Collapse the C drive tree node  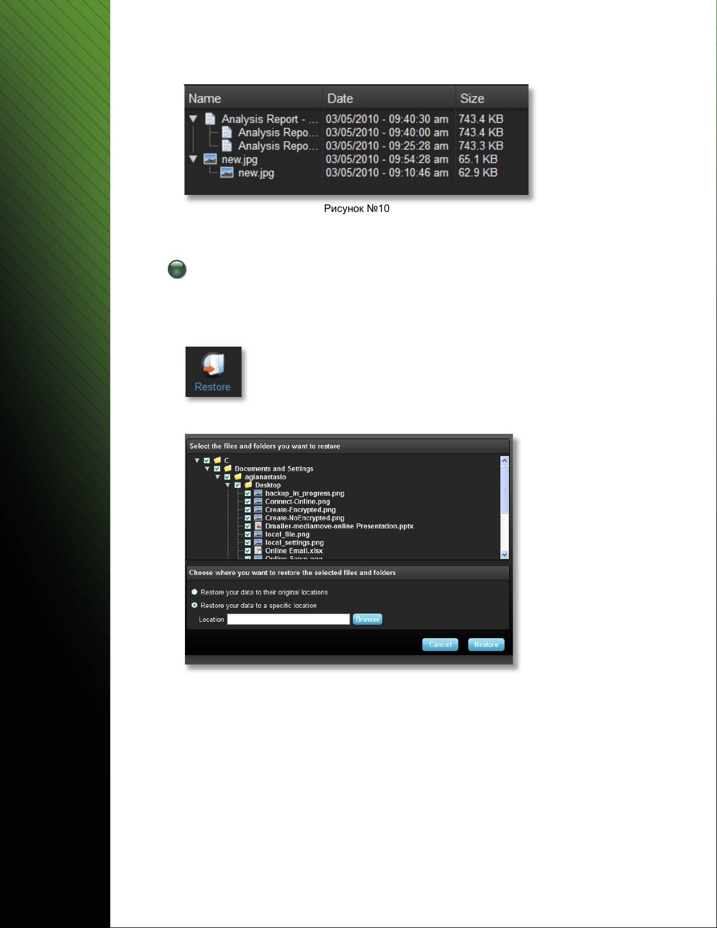(x=197, y=461)
